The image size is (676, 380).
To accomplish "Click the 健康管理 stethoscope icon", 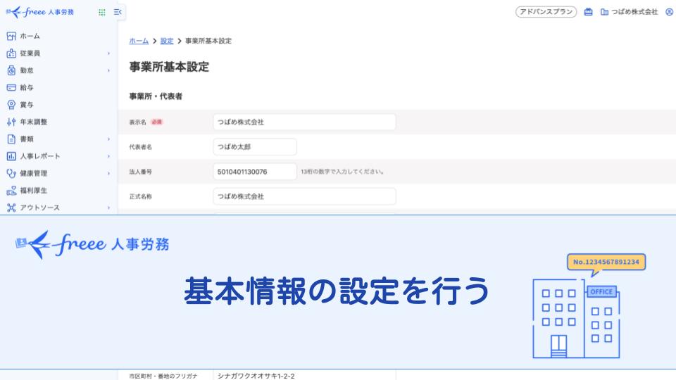I will click(11, 173).
